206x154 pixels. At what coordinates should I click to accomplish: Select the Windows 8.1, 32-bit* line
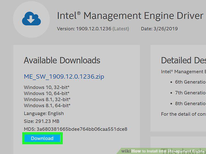(x=47, y=99)
